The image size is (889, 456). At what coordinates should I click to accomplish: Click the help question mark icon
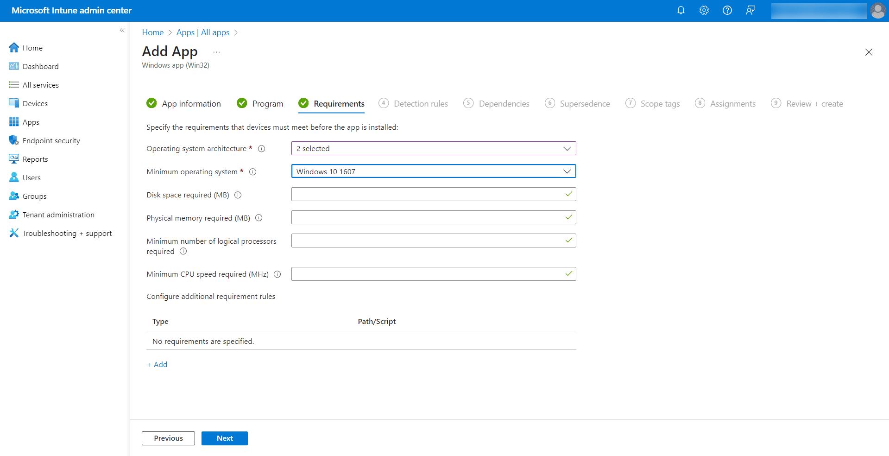[727, 10]
